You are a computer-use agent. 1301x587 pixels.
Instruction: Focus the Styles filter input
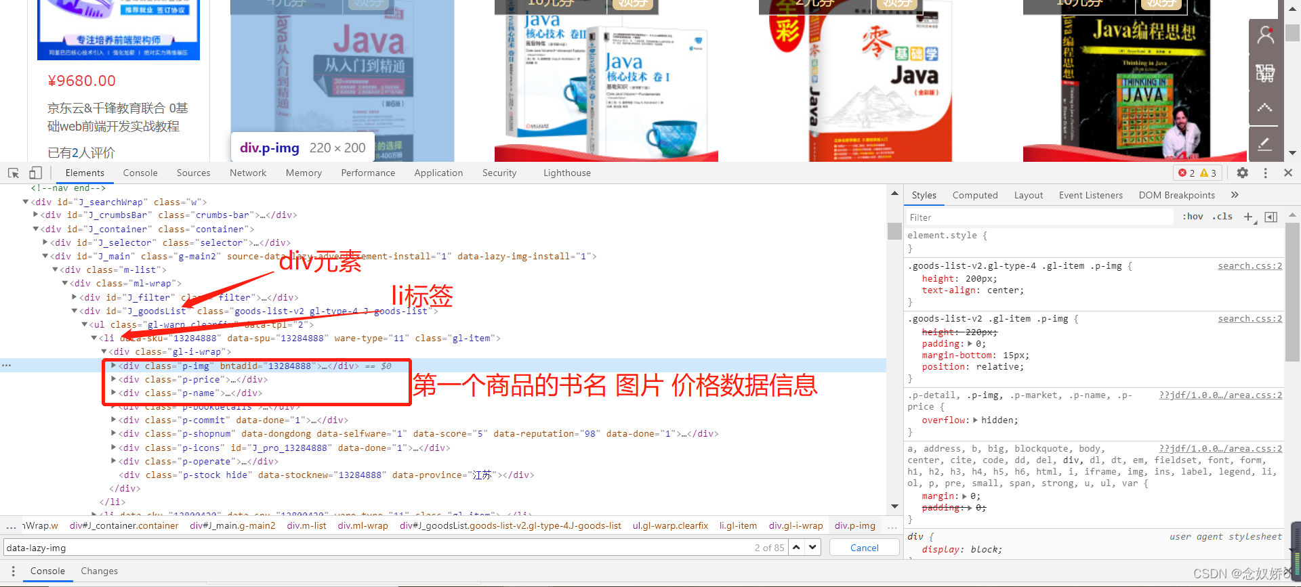[1040, 217]
